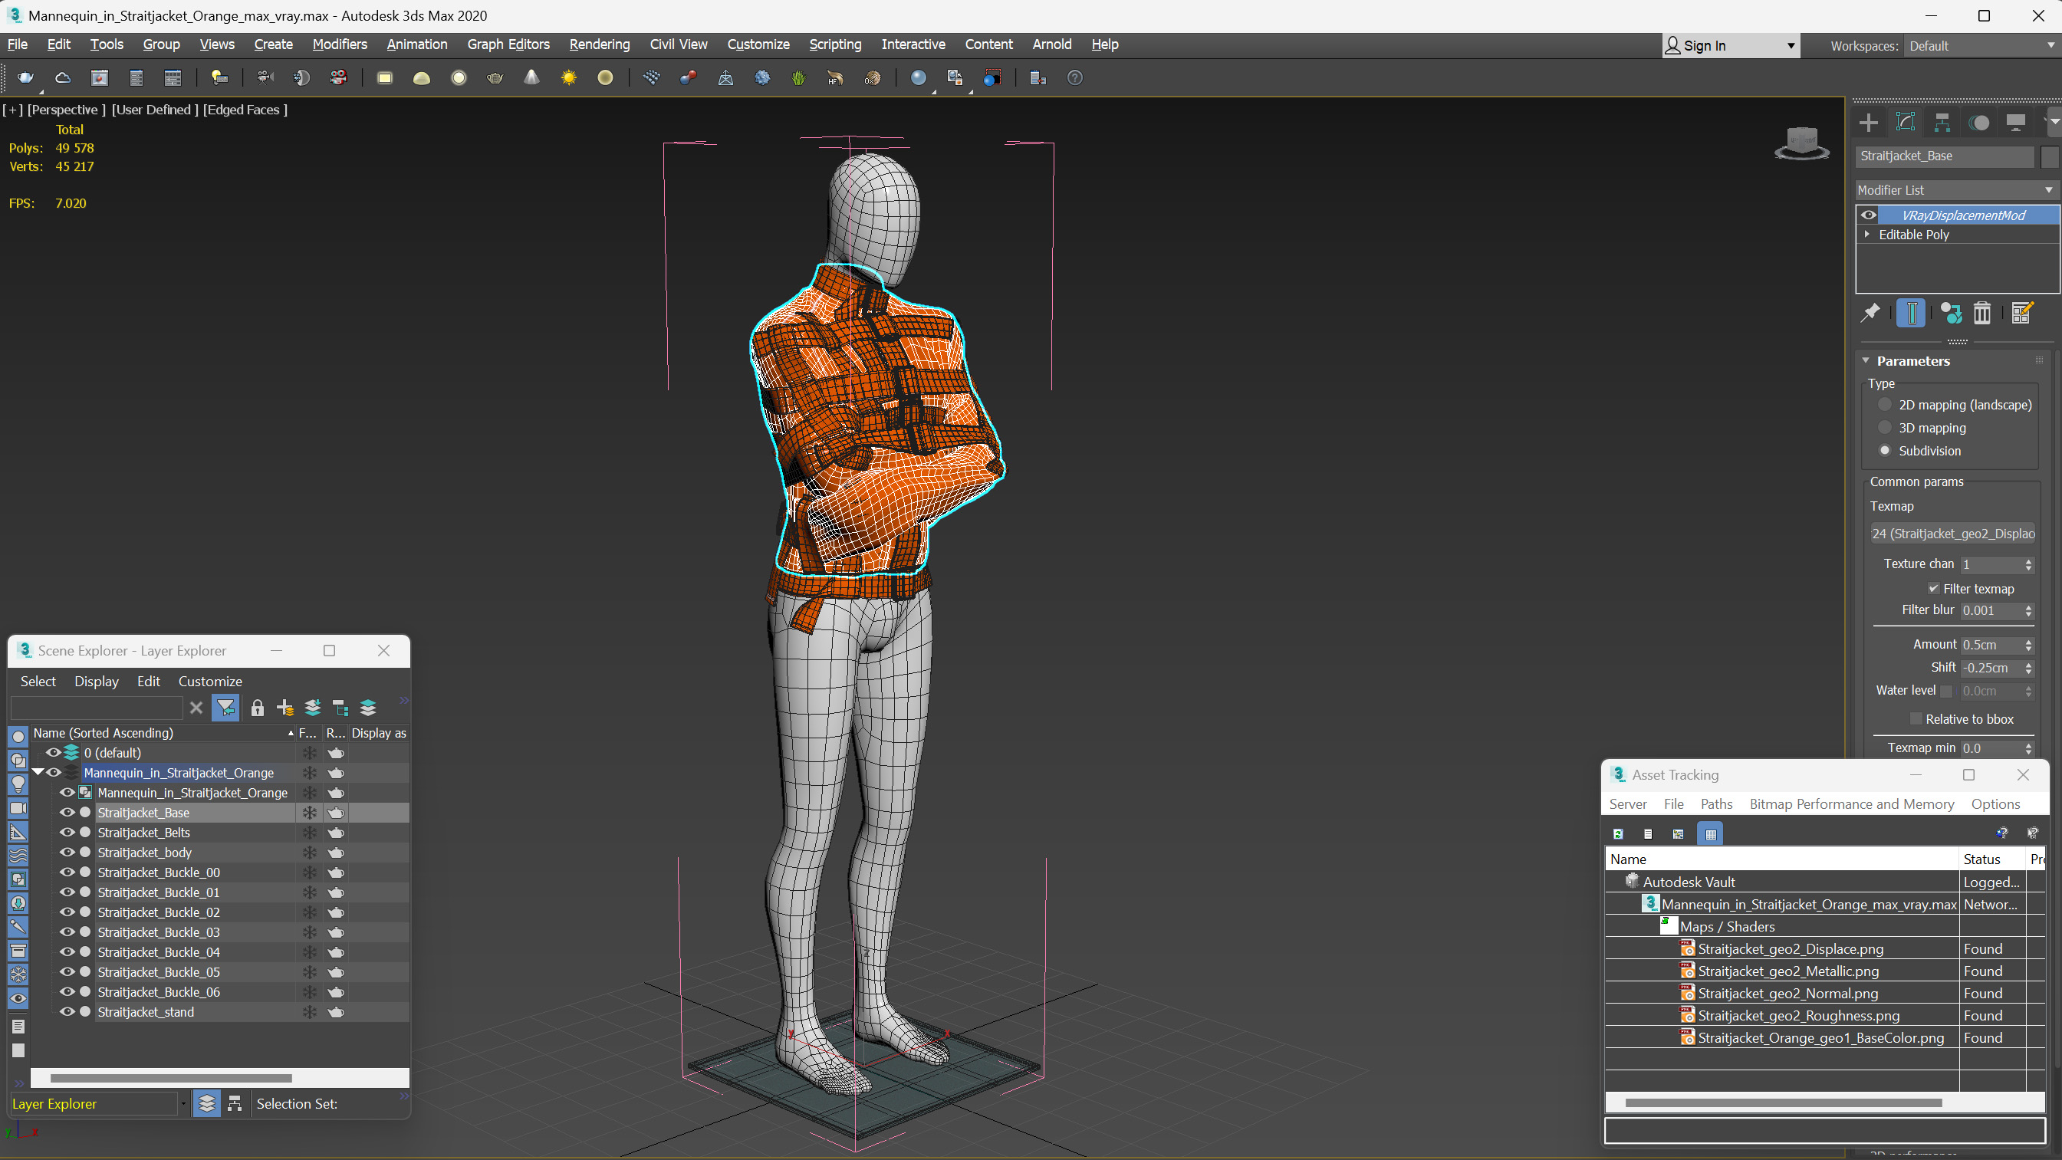Viewport: 2062px width, 1160px height.
Task: Click the pin stack icon
Action: click(1871, 313)
